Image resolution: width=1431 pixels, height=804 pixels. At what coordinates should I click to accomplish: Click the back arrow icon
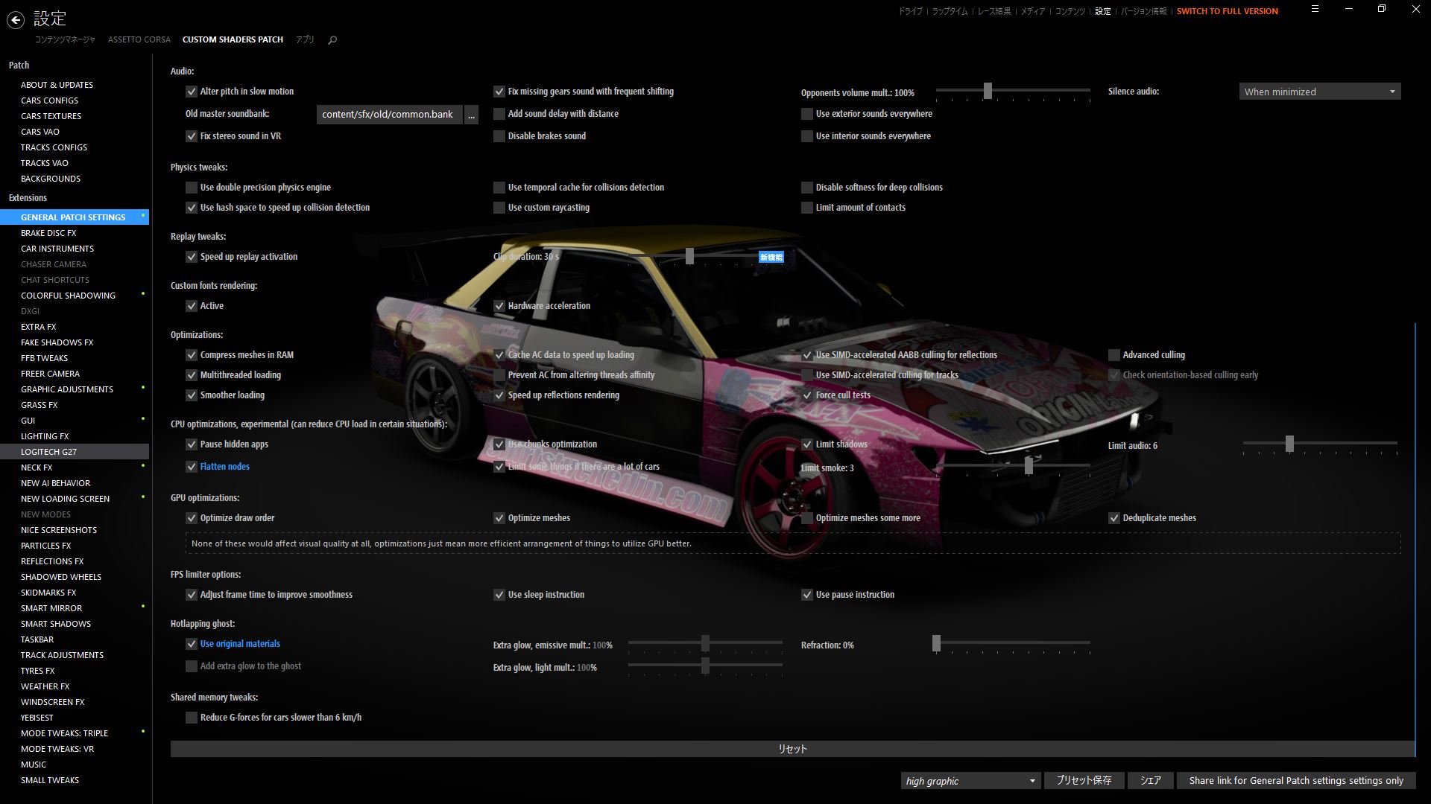[x=16, y=20]
